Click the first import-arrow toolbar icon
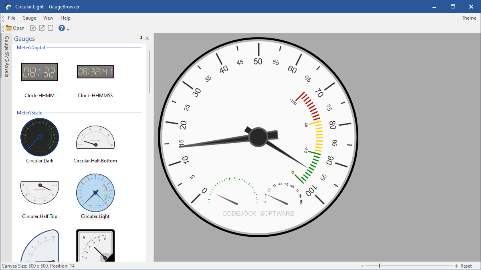Image resolution: width=481 pixels, height=270 pixels. (33, 28)
